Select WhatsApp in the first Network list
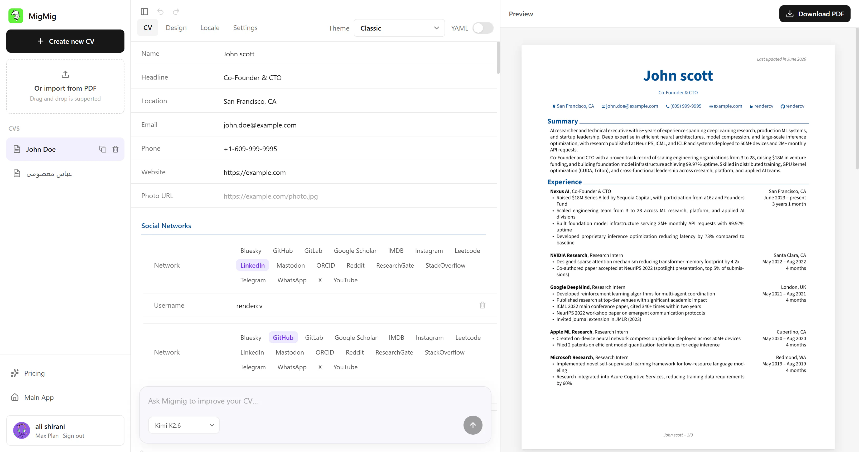 pyautogui.click(x=292, y=280)
